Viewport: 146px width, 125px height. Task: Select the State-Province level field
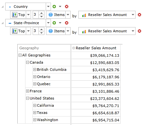point(26,23)
